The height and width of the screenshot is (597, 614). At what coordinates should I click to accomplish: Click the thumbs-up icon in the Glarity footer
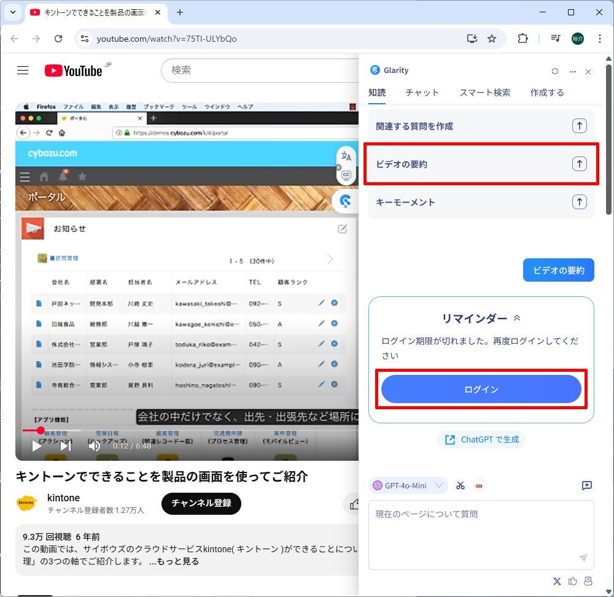[572, 581]
